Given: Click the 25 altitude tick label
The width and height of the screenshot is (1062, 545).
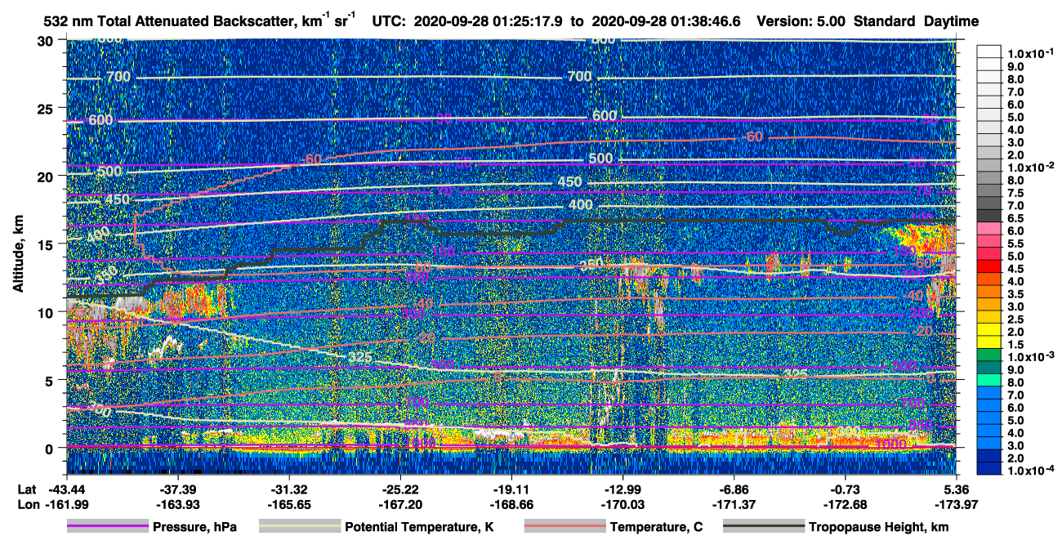Looking at the screenshot, I should coord(47,108).
